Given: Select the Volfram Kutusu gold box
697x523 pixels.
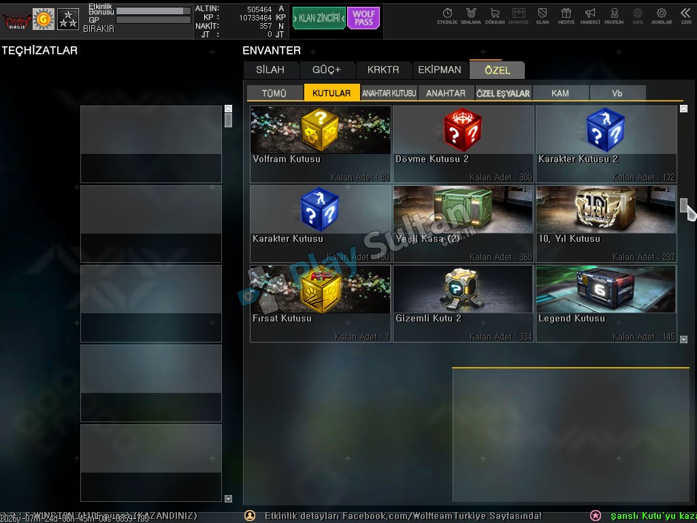Looking at the screenshot, I should pos(321,144).
